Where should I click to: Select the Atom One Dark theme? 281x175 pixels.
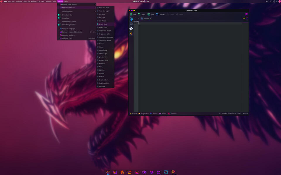105,8
